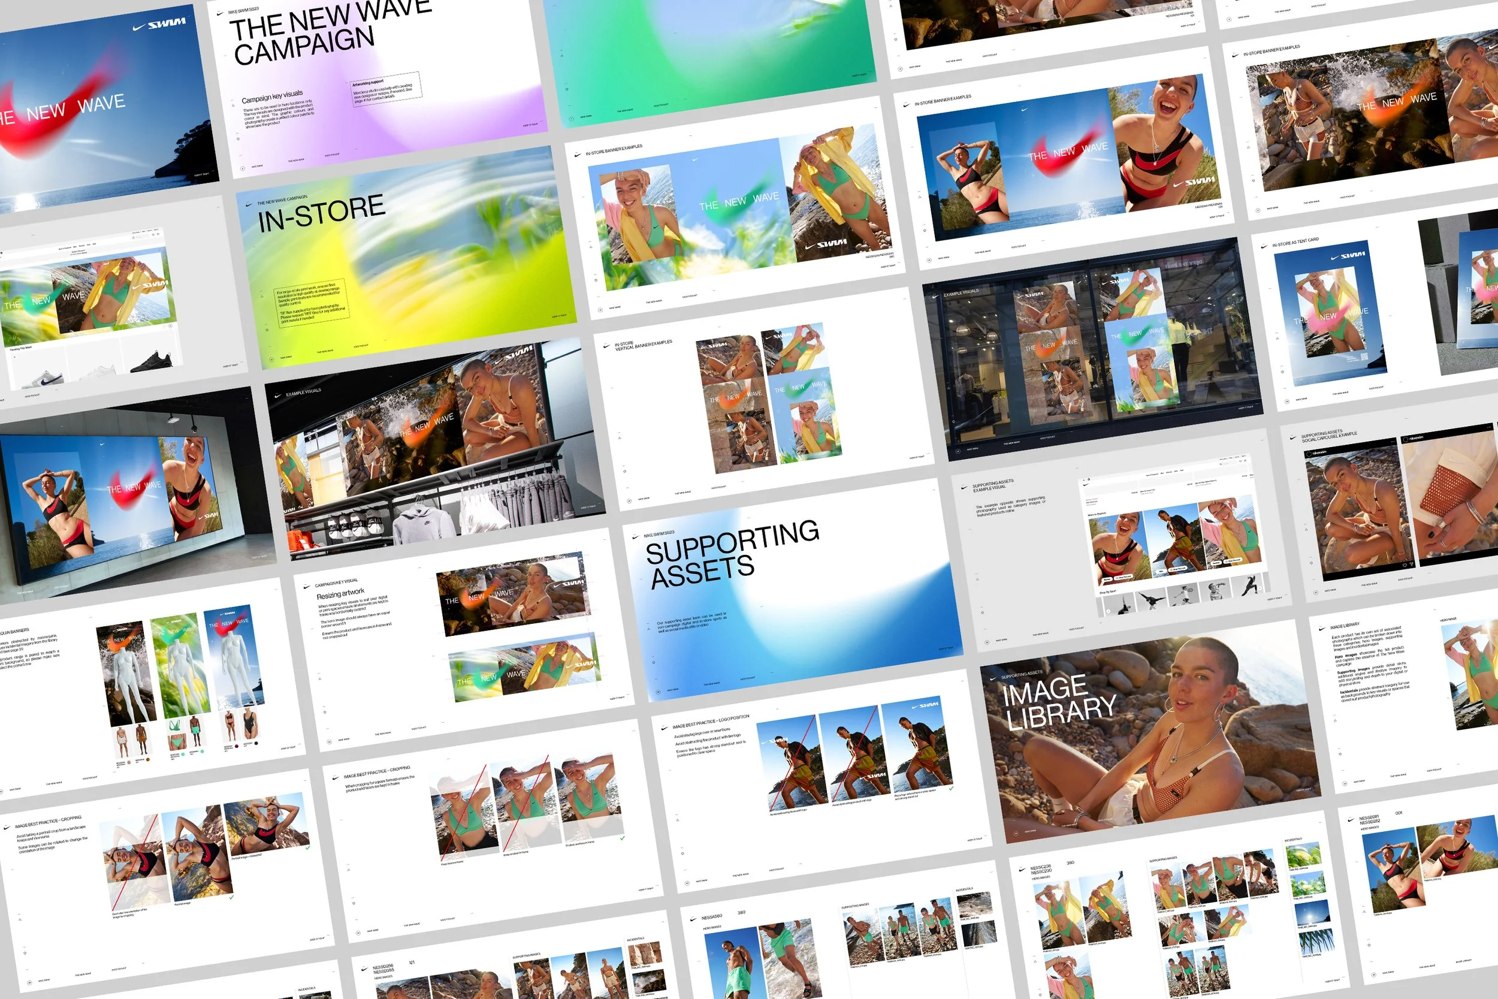Click the dark rocks resized key visual banner
This screenshot has width=1498, height=999.
pos(513,594)
